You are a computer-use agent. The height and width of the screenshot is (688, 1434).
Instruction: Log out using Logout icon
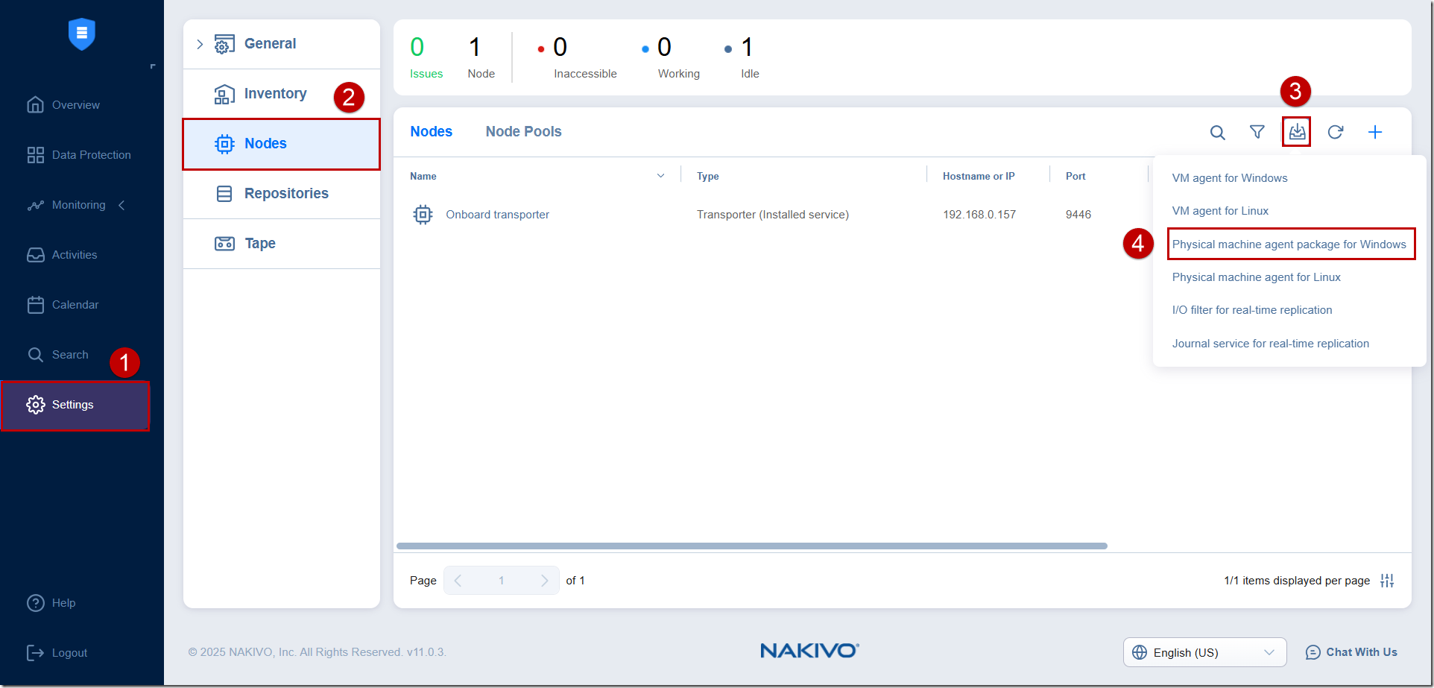pyautogui.click(x=35, y=653)
